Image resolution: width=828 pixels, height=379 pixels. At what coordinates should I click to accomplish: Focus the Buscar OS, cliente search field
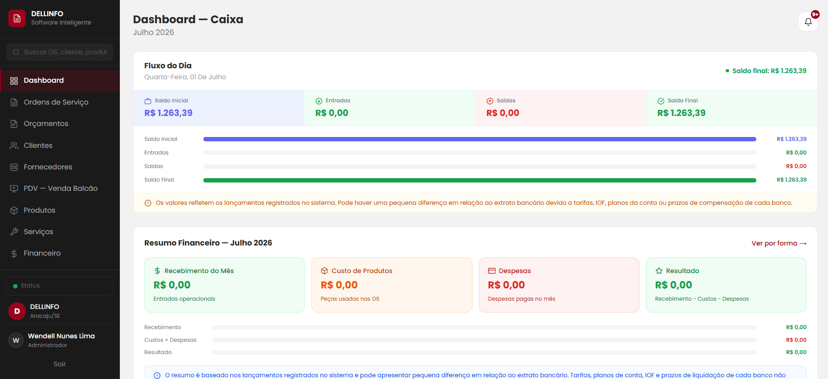pyautogui.click(x=59, y=52)
